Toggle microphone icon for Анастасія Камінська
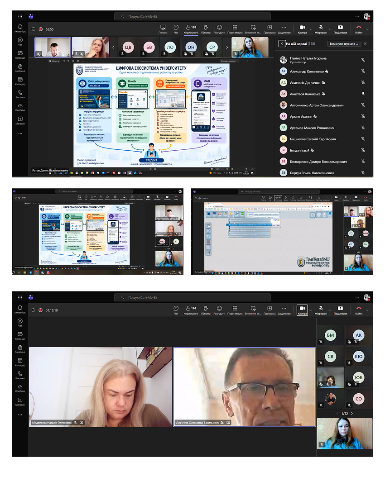The height and width of the screenshot is (496, 385). point(363,94)
